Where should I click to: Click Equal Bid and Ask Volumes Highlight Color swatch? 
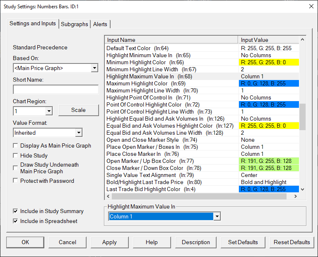coord(269,126)
